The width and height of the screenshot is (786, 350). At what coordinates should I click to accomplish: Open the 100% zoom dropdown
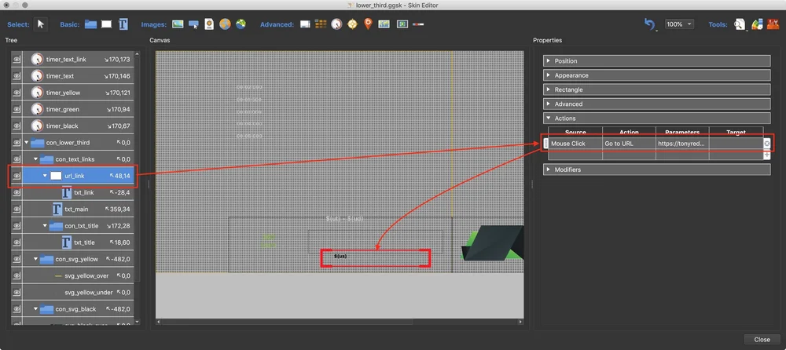pyautogui.click(x=679, y=24)
